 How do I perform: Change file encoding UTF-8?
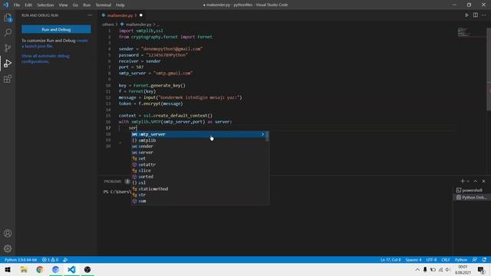point(431,260)
